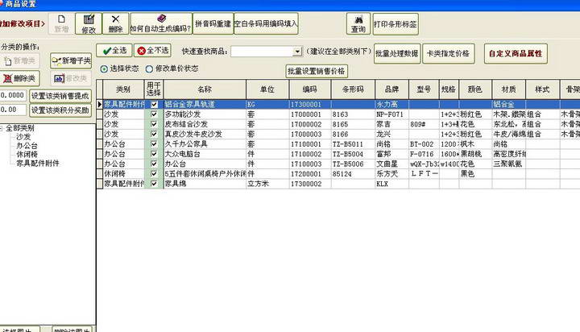Collapse the 全部类别 tree node
The width and height of the screenshot is (580, 332).
click(x=2, y=128)
